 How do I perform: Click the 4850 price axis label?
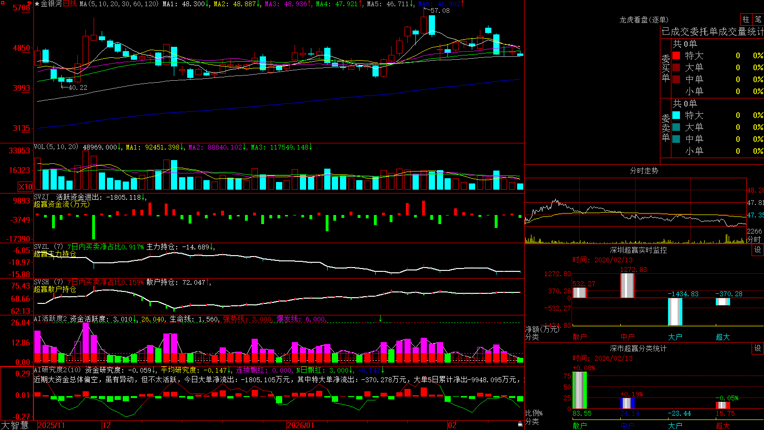21,48
